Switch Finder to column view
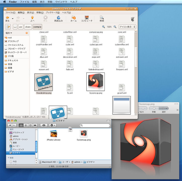182x181 pixels. pyautogui.click(x=30, y=125)
